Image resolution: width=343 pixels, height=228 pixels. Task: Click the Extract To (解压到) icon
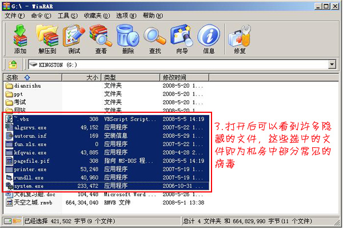47,36
